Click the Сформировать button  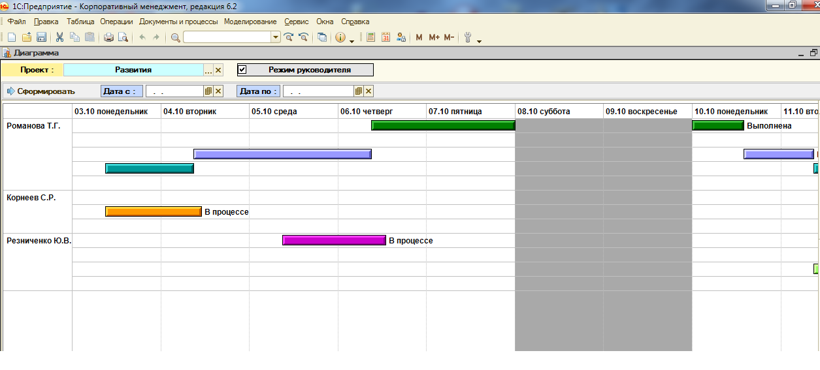(41, 91)
